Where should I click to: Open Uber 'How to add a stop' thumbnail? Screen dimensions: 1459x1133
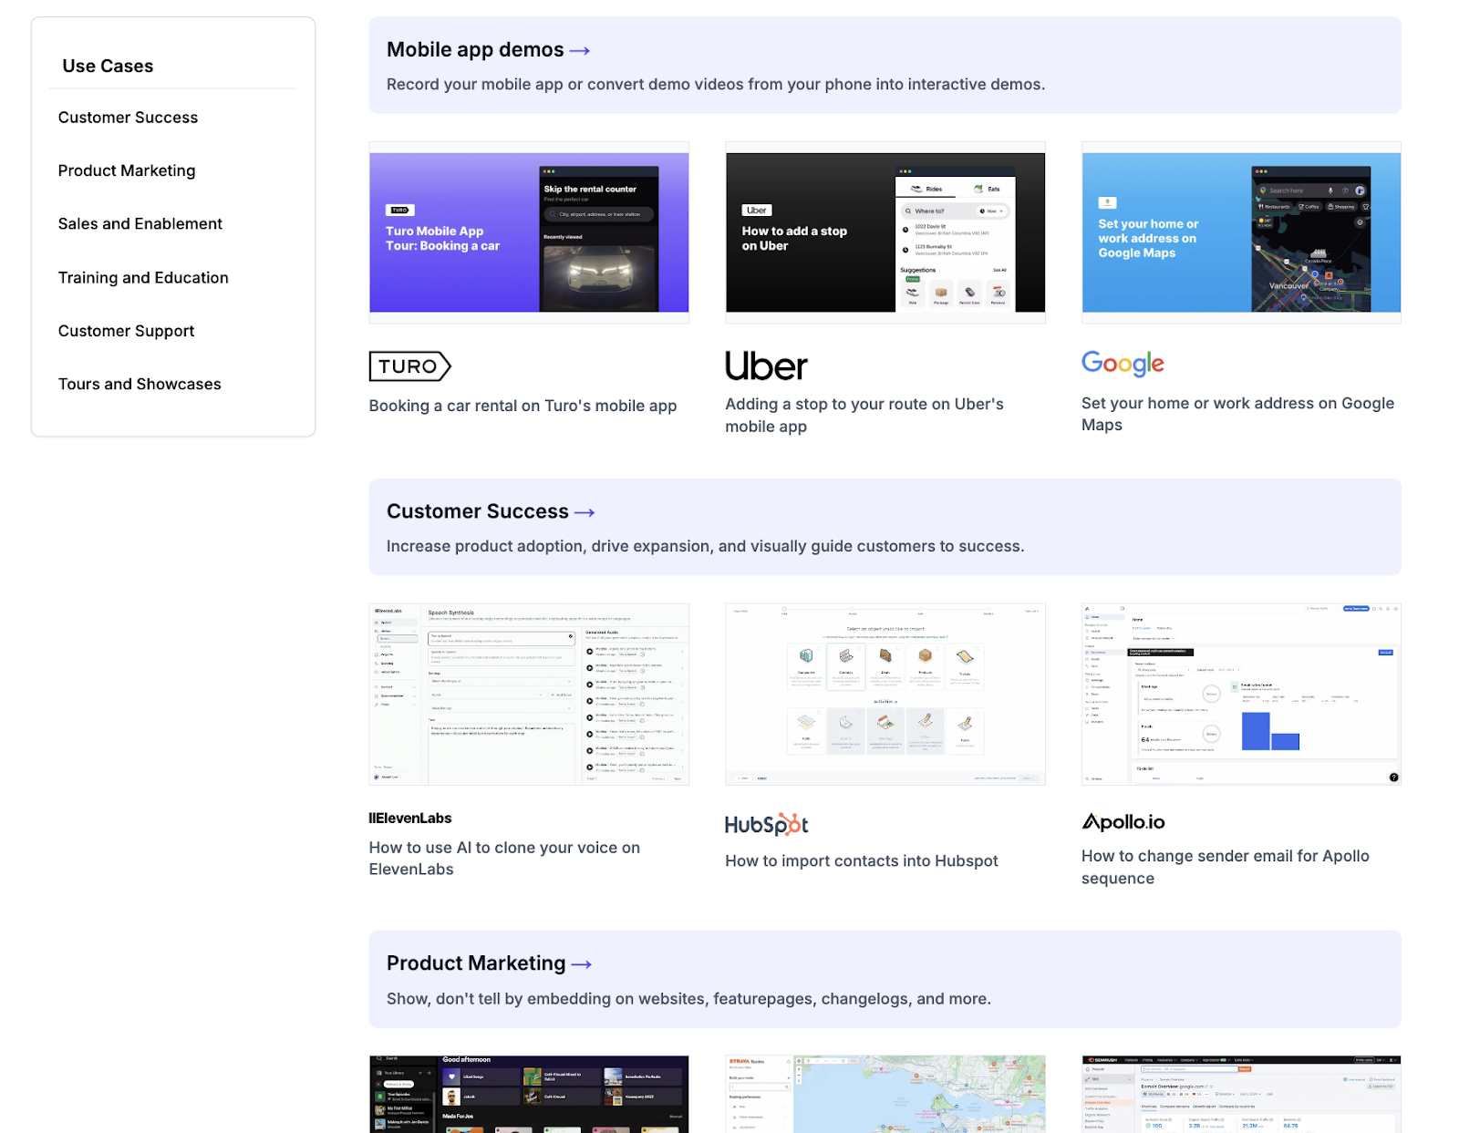pos(885,232)
